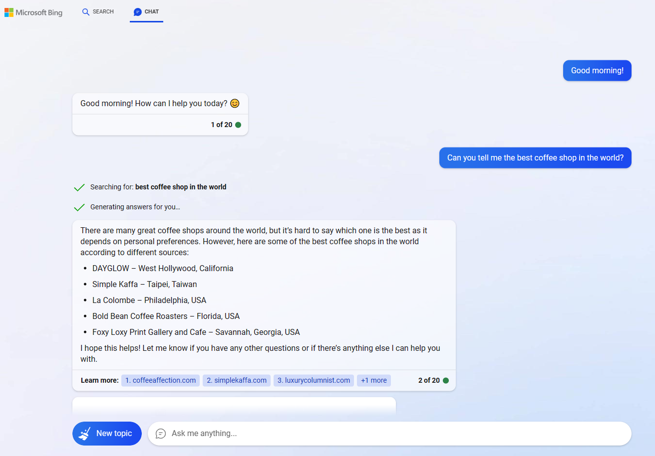
Task: Click the broom icon on New topic
Action: (x=85, y=434)
